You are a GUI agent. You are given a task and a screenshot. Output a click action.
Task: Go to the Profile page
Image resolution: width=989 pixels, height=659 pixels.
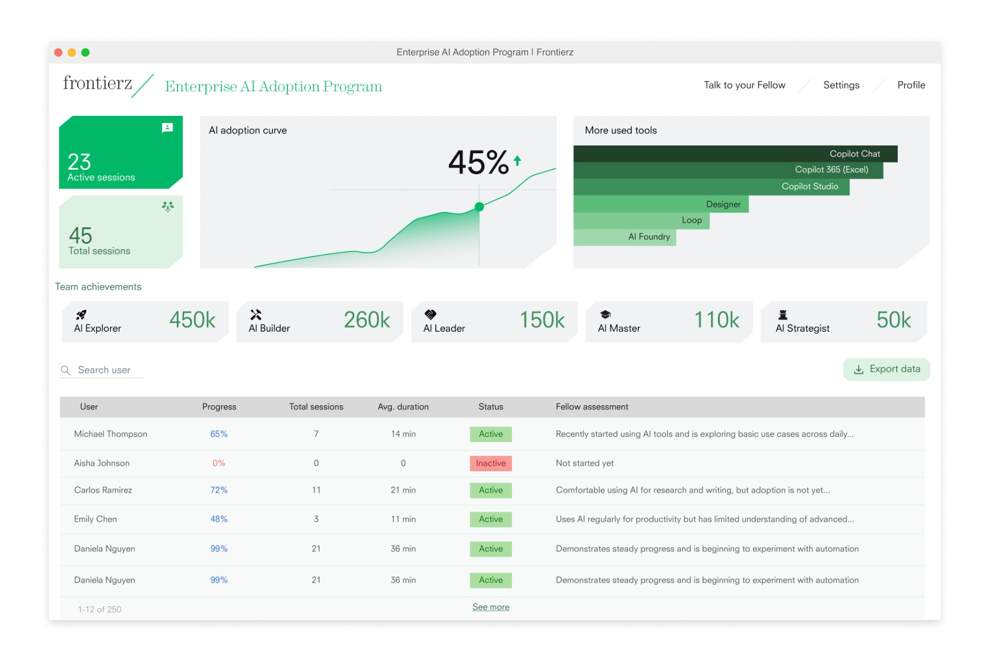(x=910, y=85)
